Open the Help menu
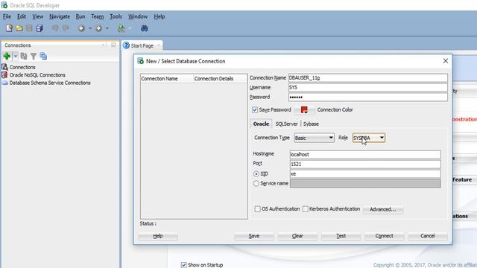477x268 pixels. pos(159,16)
